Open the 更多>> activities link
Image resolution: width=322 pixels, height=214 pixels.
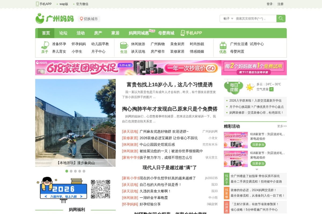(x=282, y=126)
